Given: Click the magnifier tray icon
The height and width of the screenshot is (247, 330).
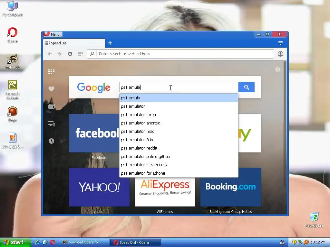Looking at the screenshot, I should tap(306, 242).
